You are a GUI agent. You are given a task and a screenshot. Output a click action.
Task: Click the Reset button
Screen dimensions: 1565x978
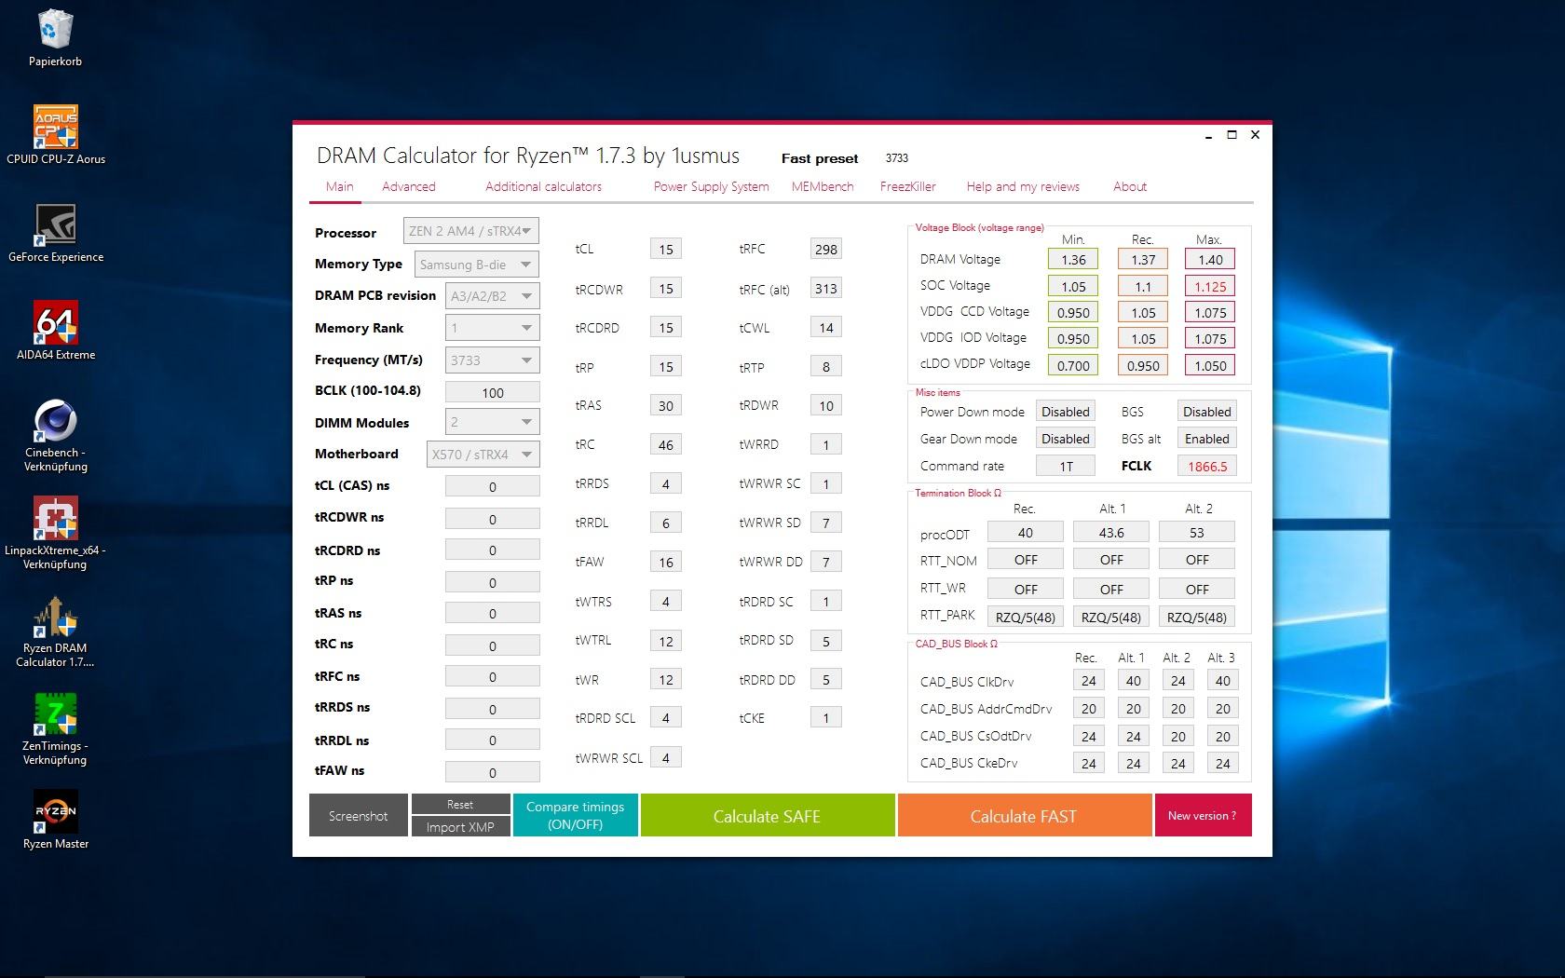point(460,804)
